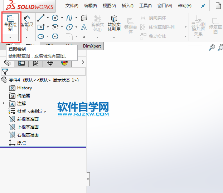Click the 等距实体 offset entities tool
The height and width of the screenshot is (193, 223).
coord(131,26)
